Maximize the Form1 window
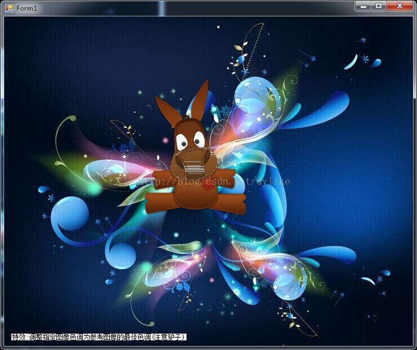Viewport: 417px width, 350px height. 379,6
